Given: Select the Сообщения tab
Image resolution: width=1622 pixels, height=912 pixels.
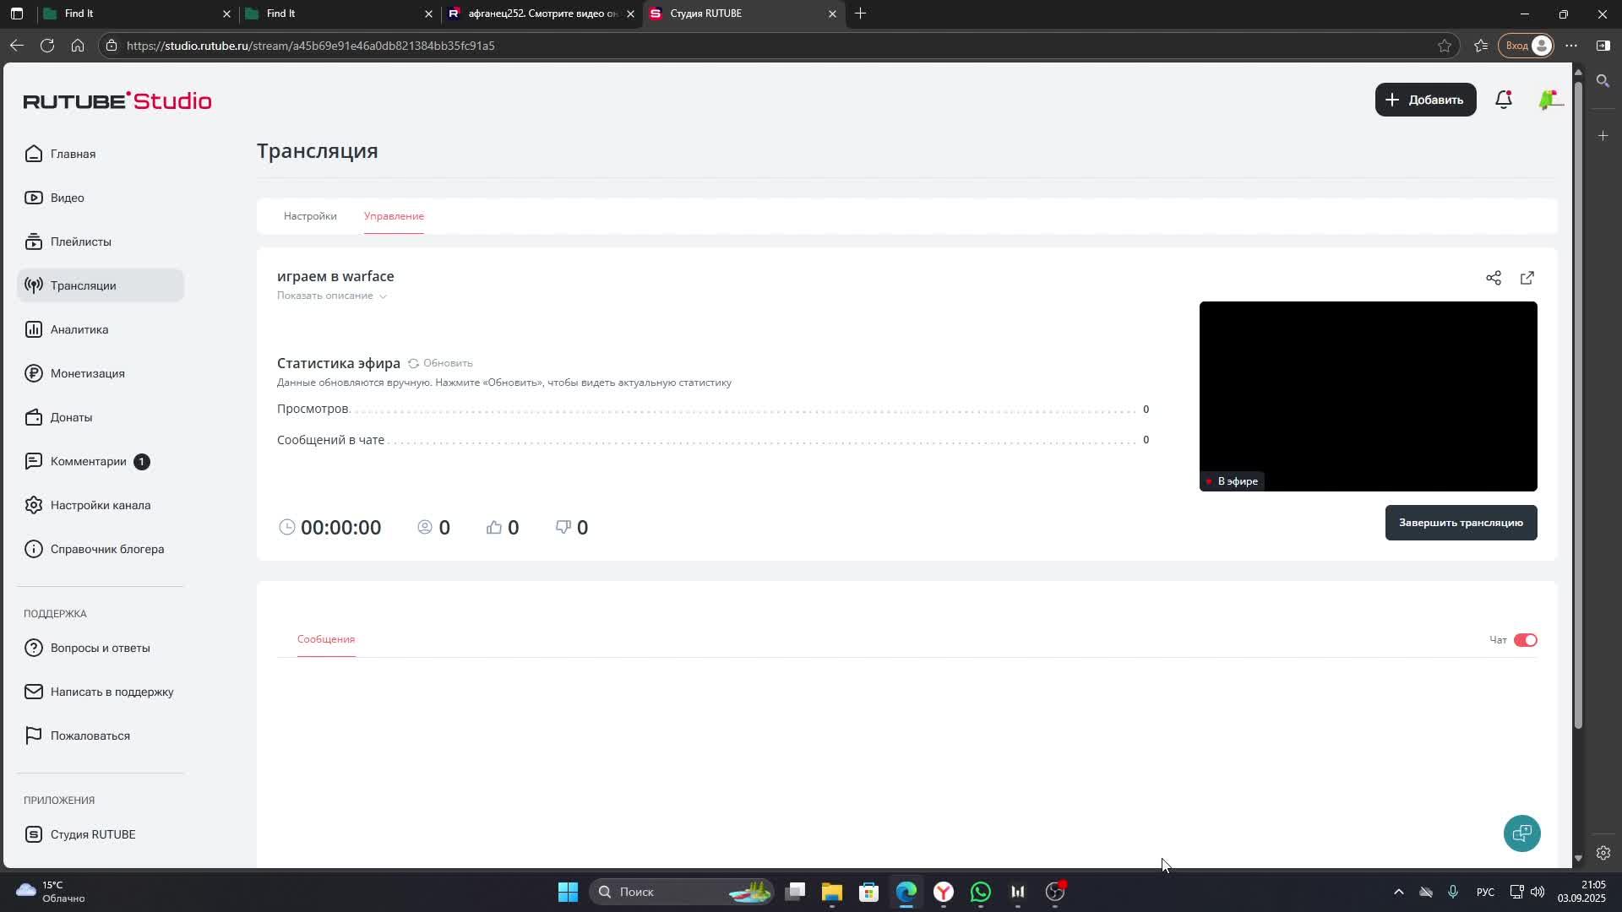Looking at the screenshot, I should 325,639.
